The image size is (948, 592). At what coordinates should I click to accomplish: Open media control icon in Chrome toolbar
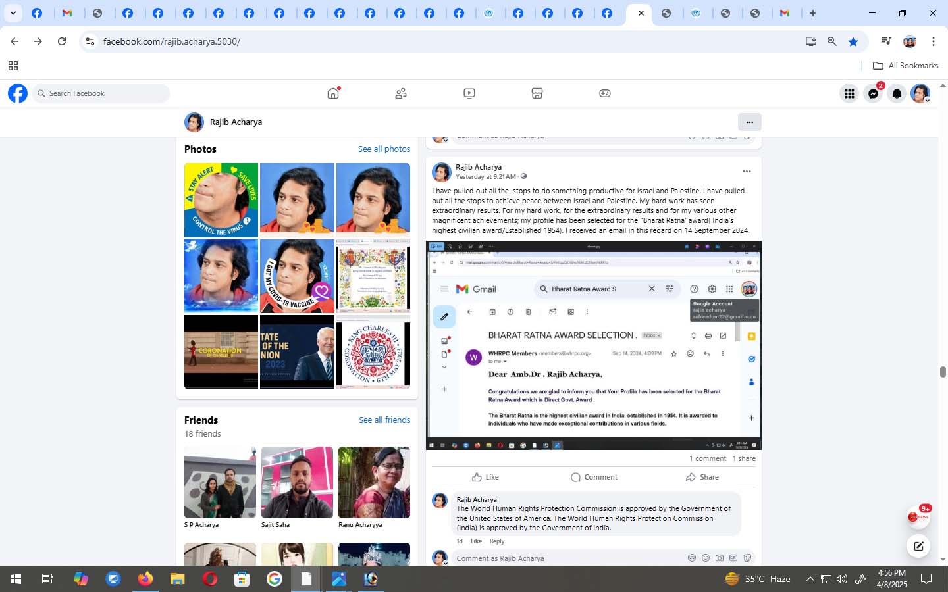885,41
